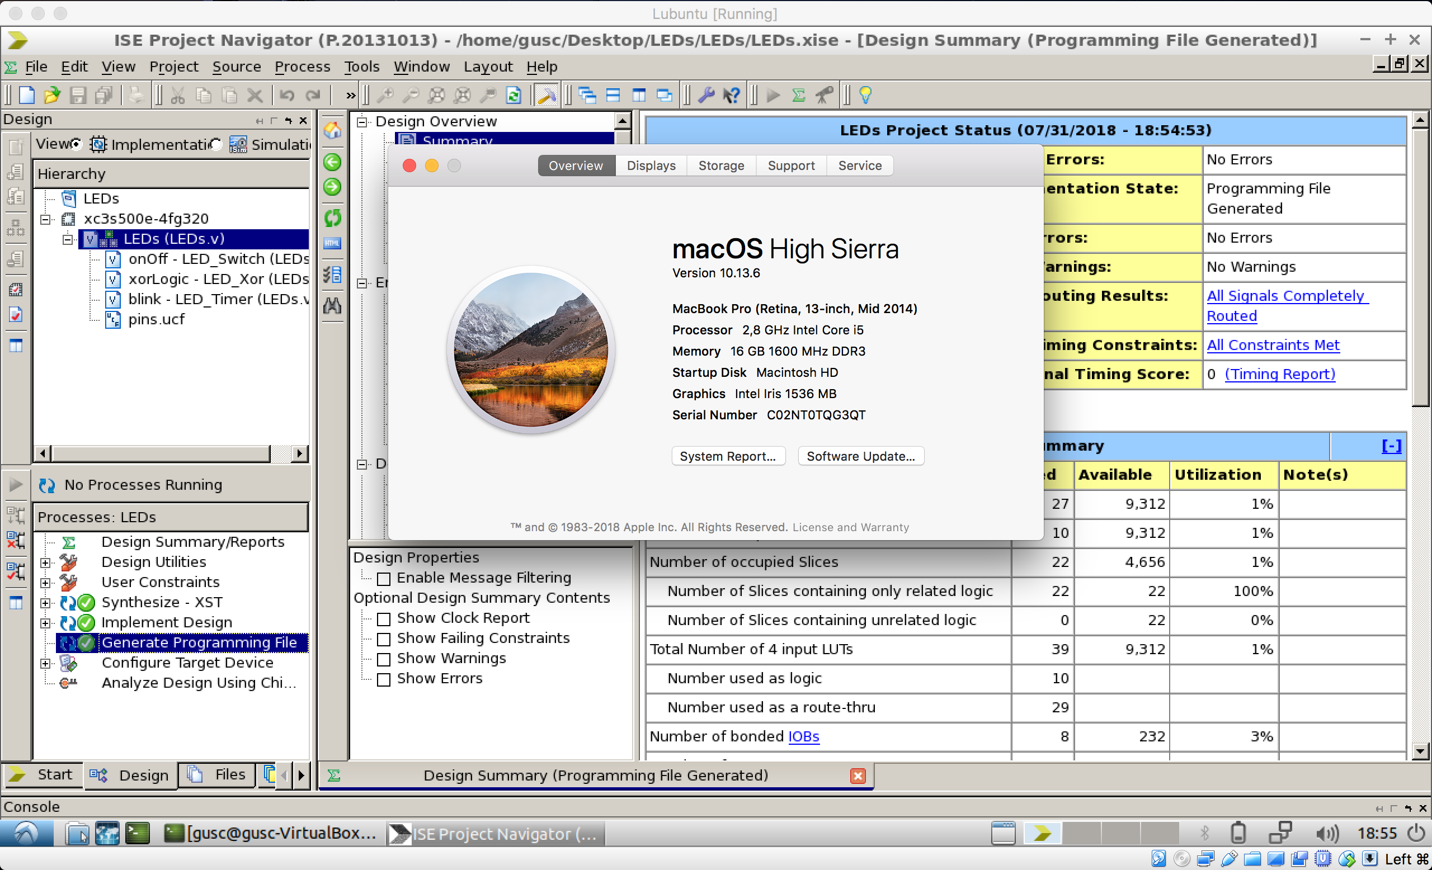The height and width of the screenshot is (870, 1432).
Task: Click the HTML view icon in sidebar
Action: point(332,243)
